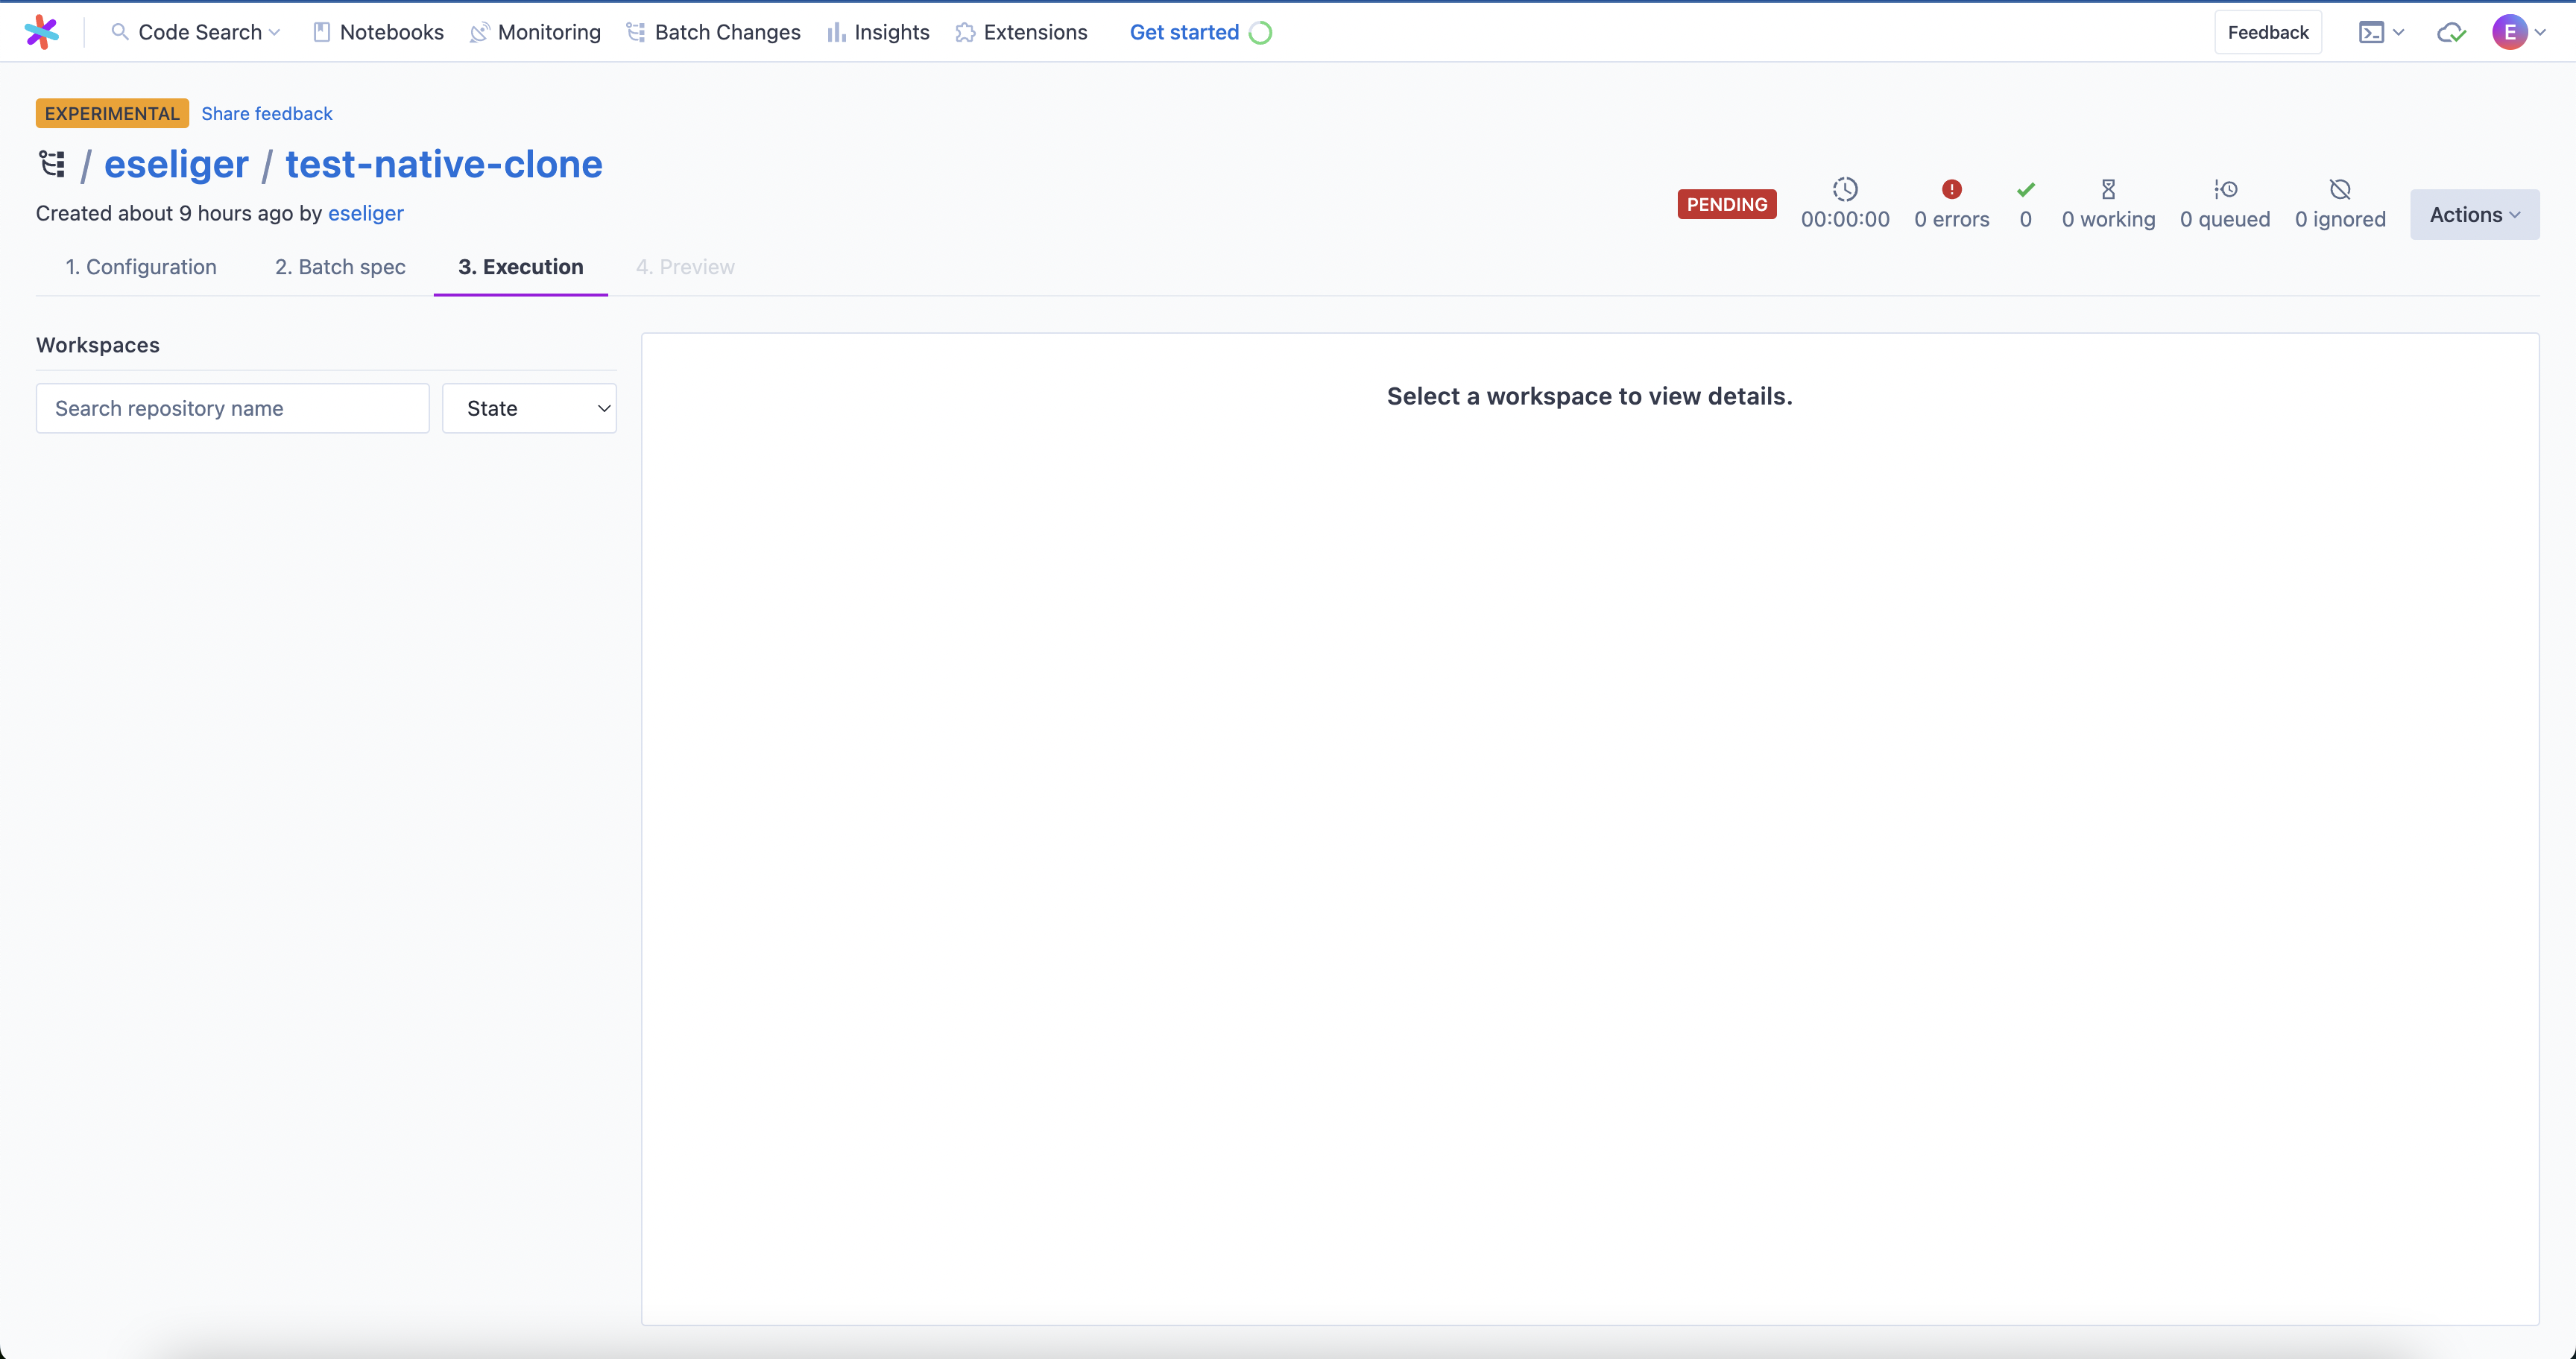
Task: Click the terminal icon in navbar
Action: click(2371, 32)
